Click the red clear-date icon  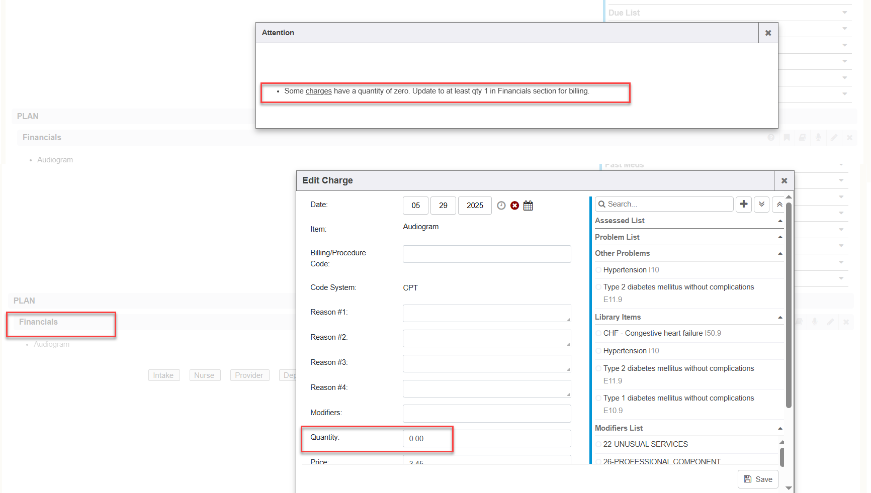coord(514,206)
